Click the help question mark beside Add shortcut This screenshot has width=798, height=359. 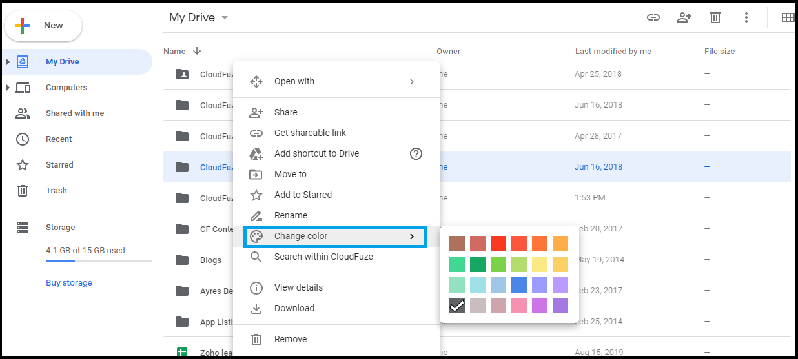pos(416,153)
